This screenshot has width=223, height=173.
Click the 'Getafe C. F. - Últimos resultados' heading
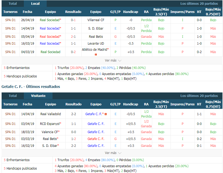coord(31,87)
